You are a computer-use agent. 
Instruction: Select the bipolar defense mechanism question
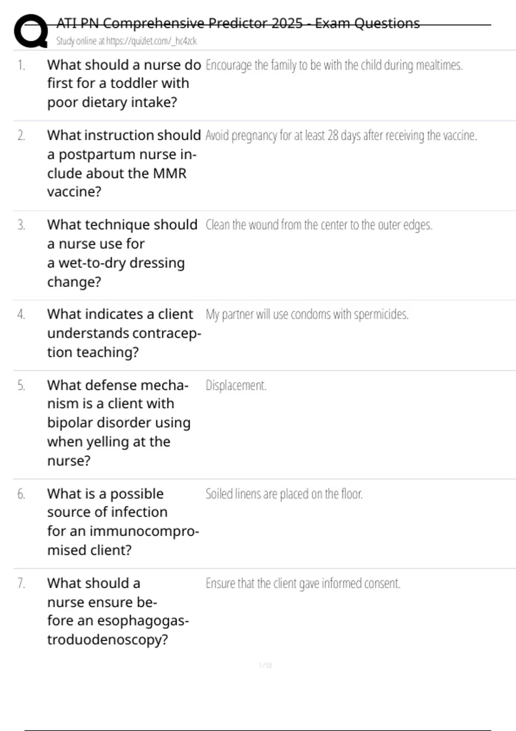click(x=118, y=423)
